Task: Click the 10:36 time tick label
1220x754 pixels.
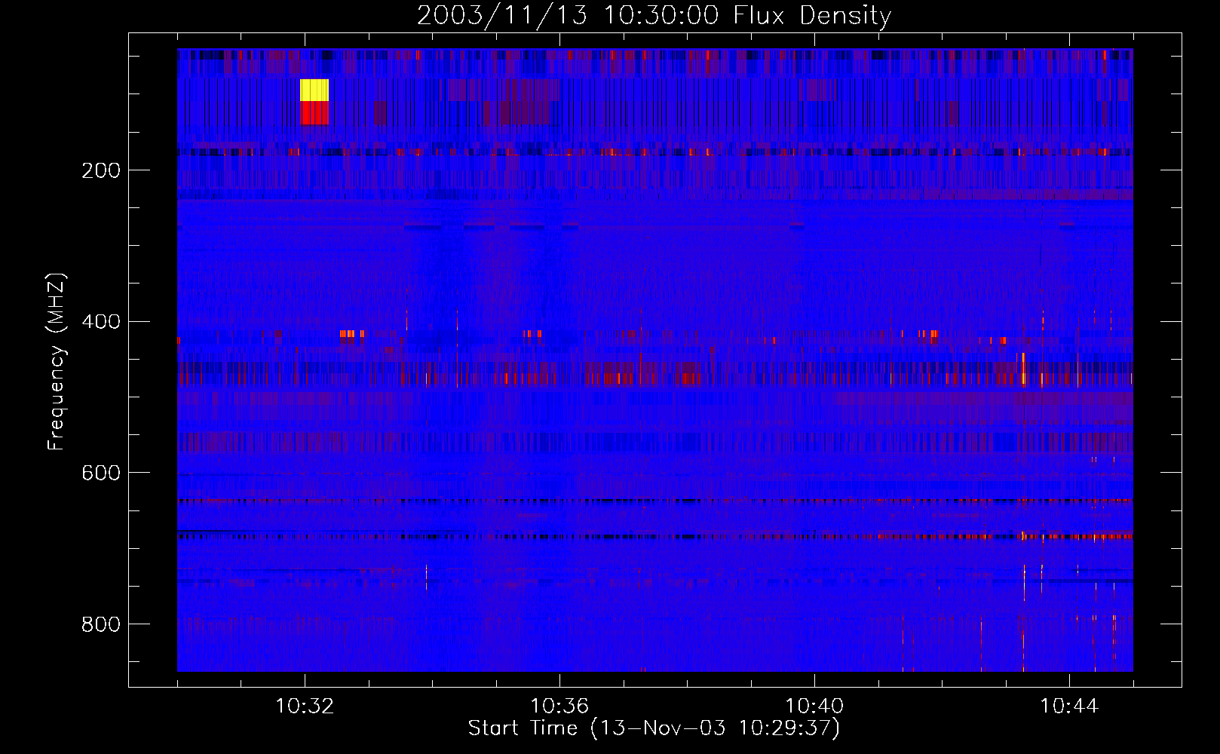Action: [x=559, y=706]
